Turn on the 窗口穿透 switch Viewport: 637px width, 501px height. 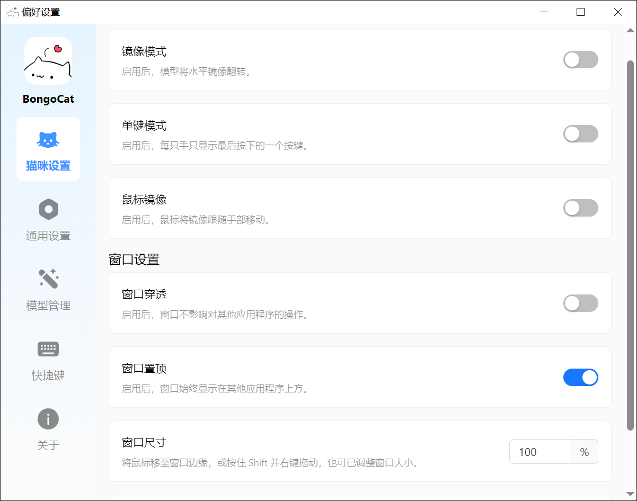click(x=581, y=303)
